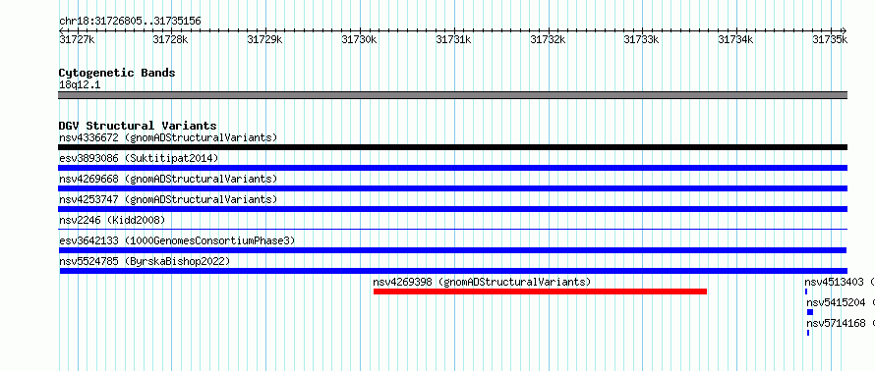Click the blue nsv4269668 variant bar
875x371 pixels.
tap(452, 188)
